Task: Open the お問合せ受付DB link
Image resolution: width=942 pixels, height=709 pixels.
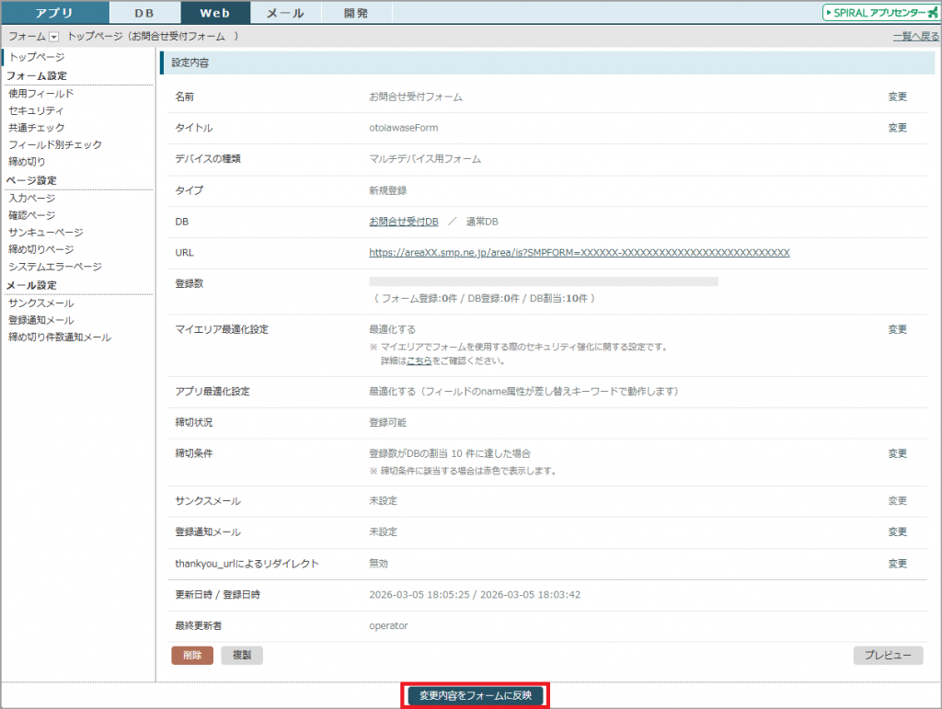Action: [x=403, y=222]
